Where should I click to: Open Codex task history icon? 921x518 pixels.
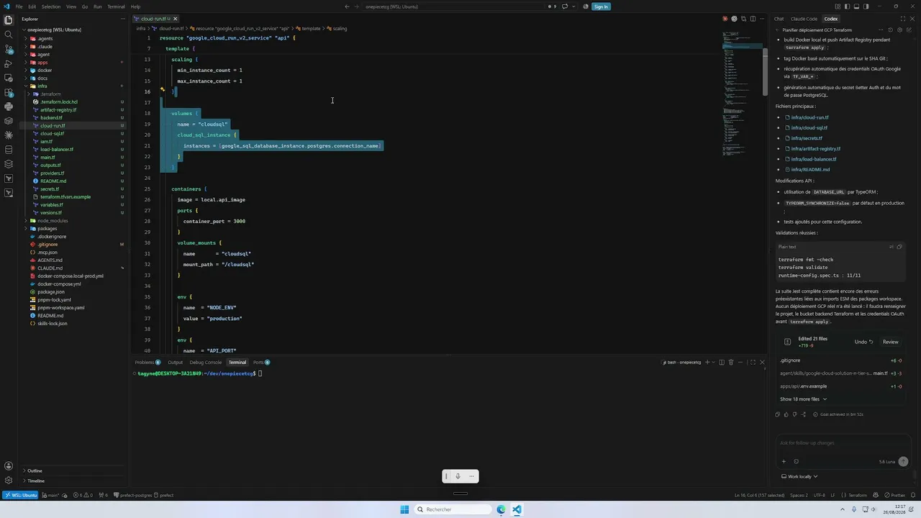pos(890,30)
